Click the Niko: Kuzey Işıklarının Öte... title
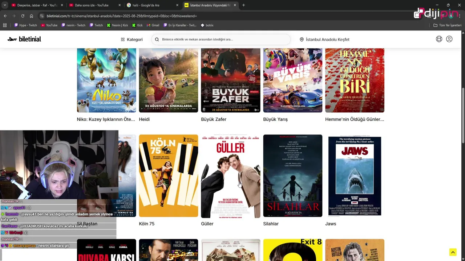465x261 pixels. pos(106,119)
